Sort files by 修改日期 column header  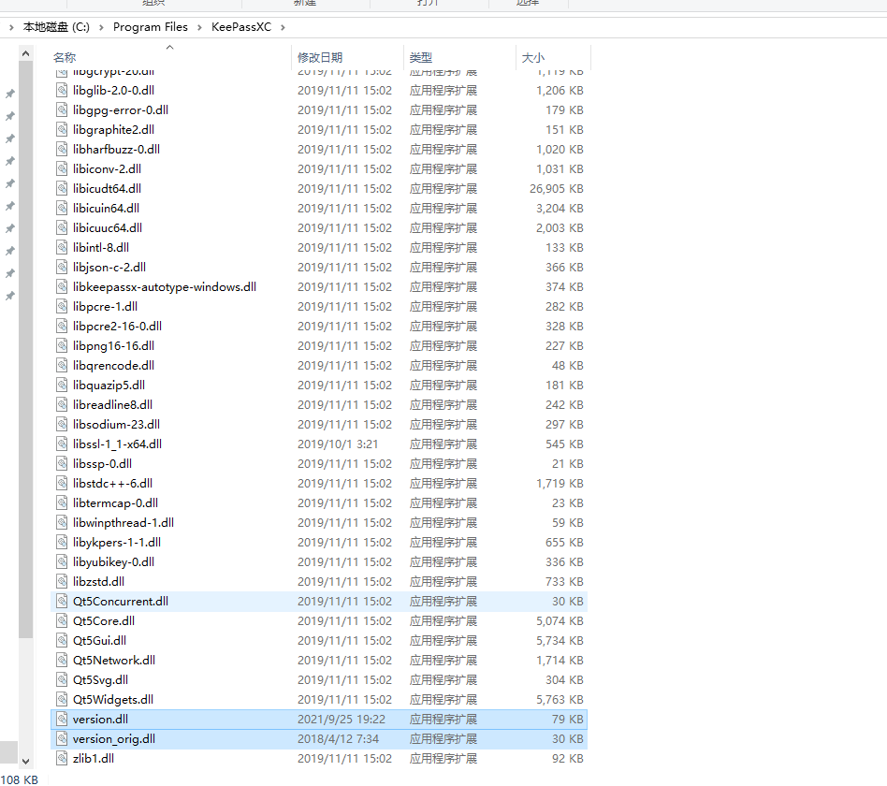(320, 58)
